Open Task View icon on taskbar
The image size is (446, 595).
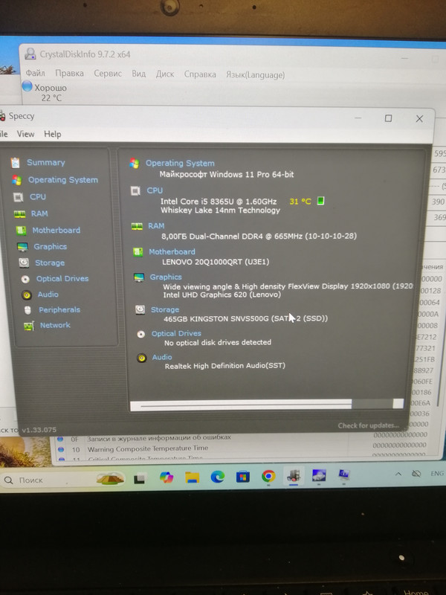point(139,479)
